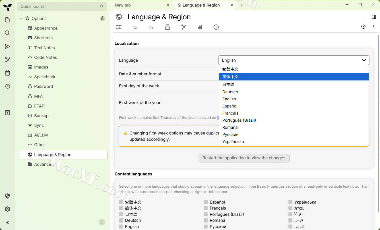Choose Español from Language dropdown list
380x230 pixels.
point(294,106)
